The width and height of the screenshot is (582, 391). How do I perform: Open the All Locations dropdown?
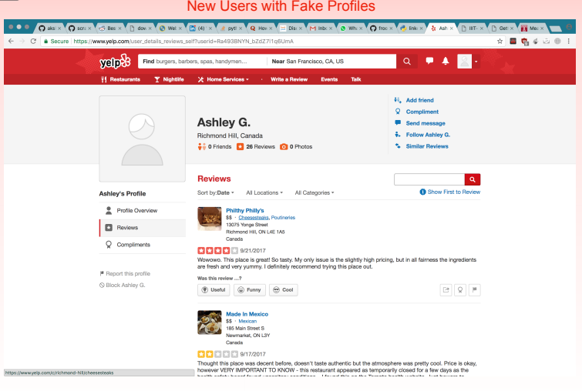click(x=264, y=192)
